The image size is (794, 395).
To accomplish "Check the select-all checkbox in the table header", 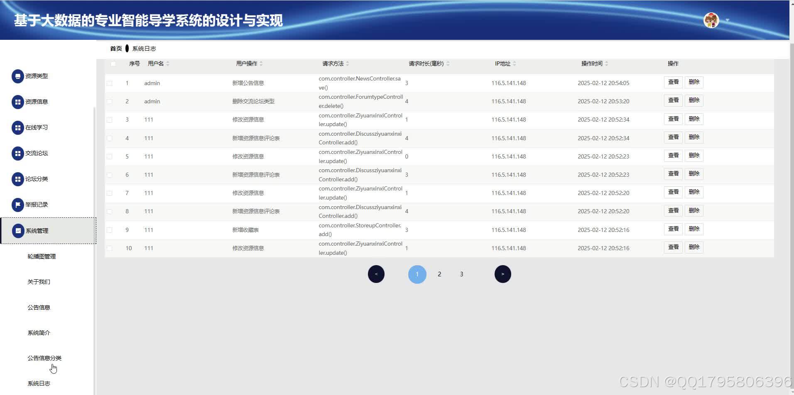I will [x=113, y=63].
